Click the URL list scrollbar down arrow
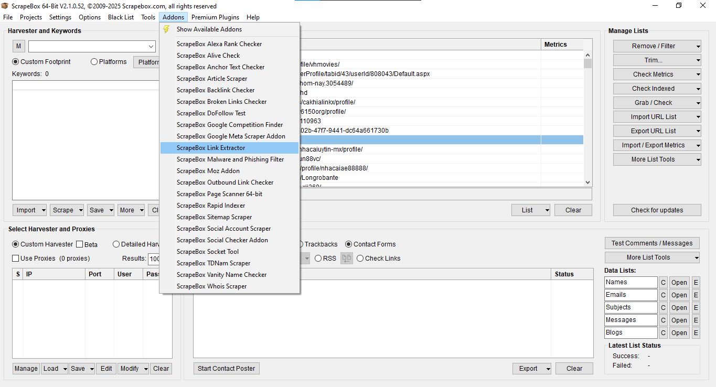Screen dimensions: 716x387 tap(587, 182)
